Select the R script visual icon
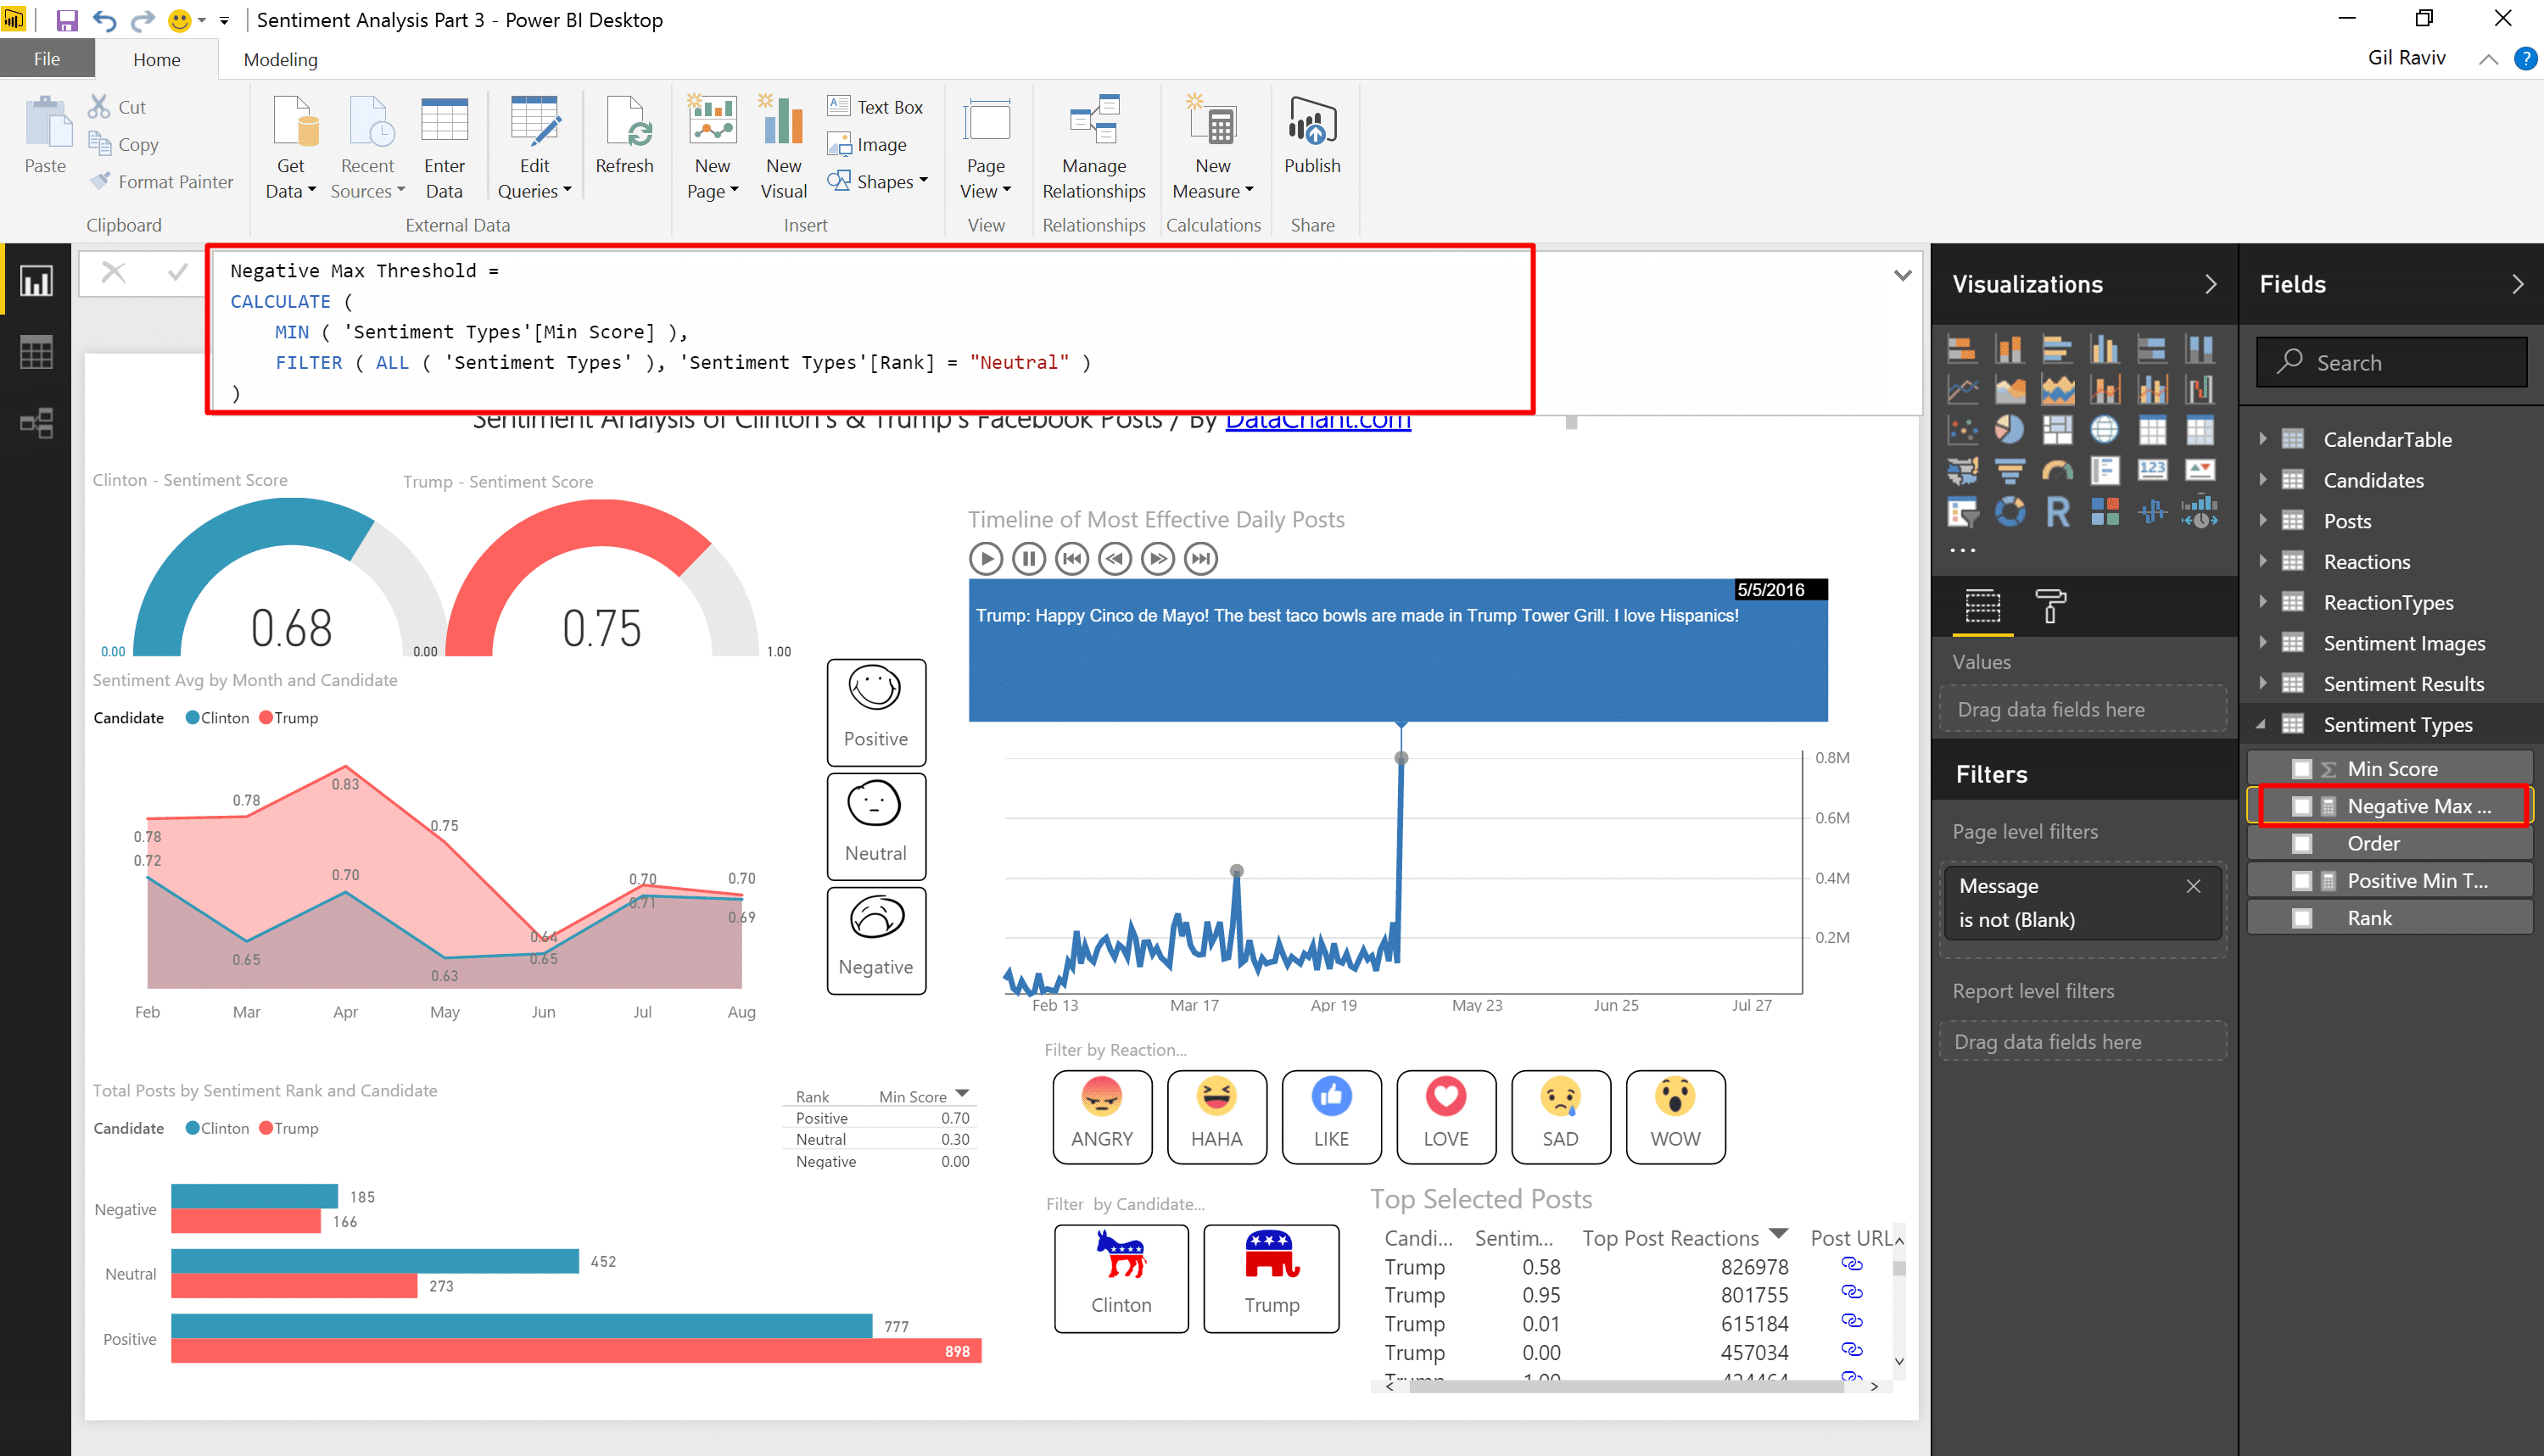 [x=2057, y=512]
